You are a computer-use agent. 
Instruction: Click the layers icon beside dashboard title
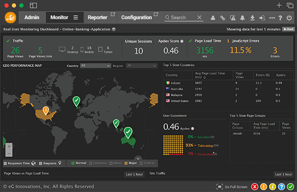(x=114, y=29)
